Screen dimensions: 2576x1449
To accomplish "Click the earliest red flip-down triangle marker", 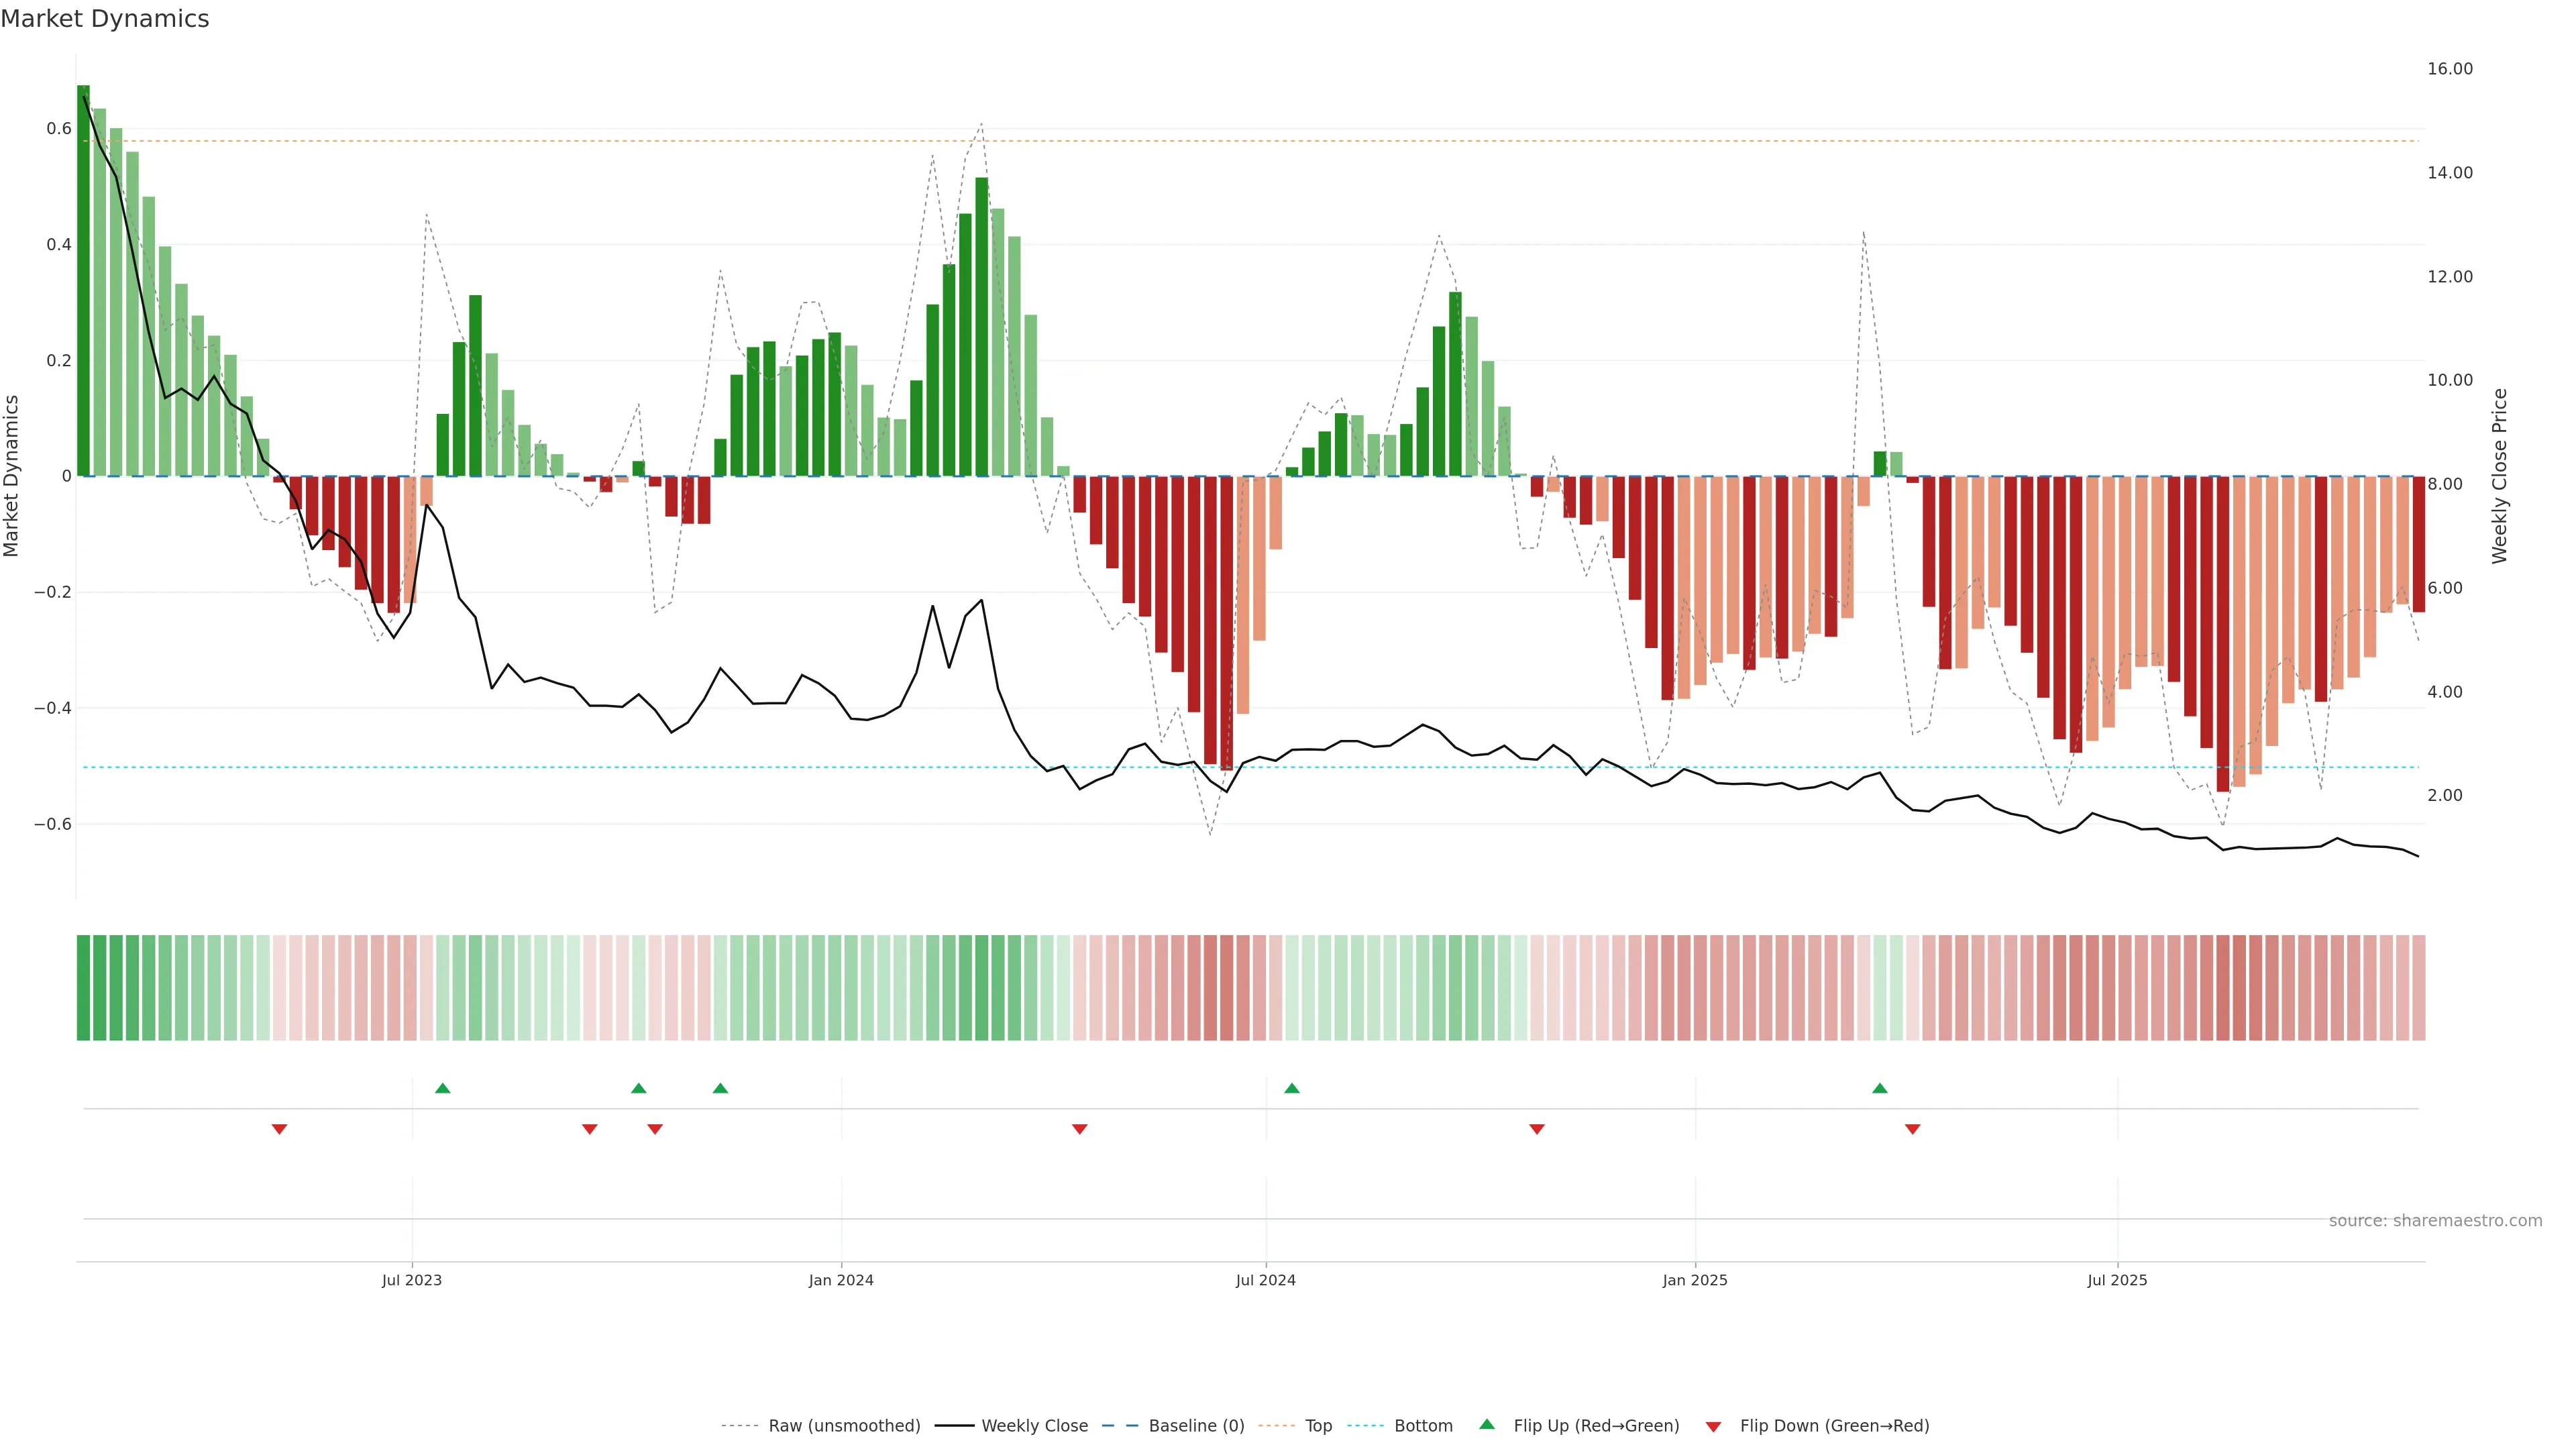I will tap(280, 1129).
